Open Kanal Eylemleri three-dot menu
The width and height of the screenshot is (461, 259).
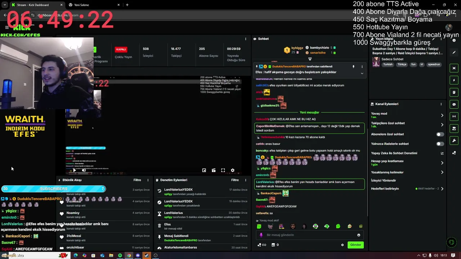(x=441, y=104)
